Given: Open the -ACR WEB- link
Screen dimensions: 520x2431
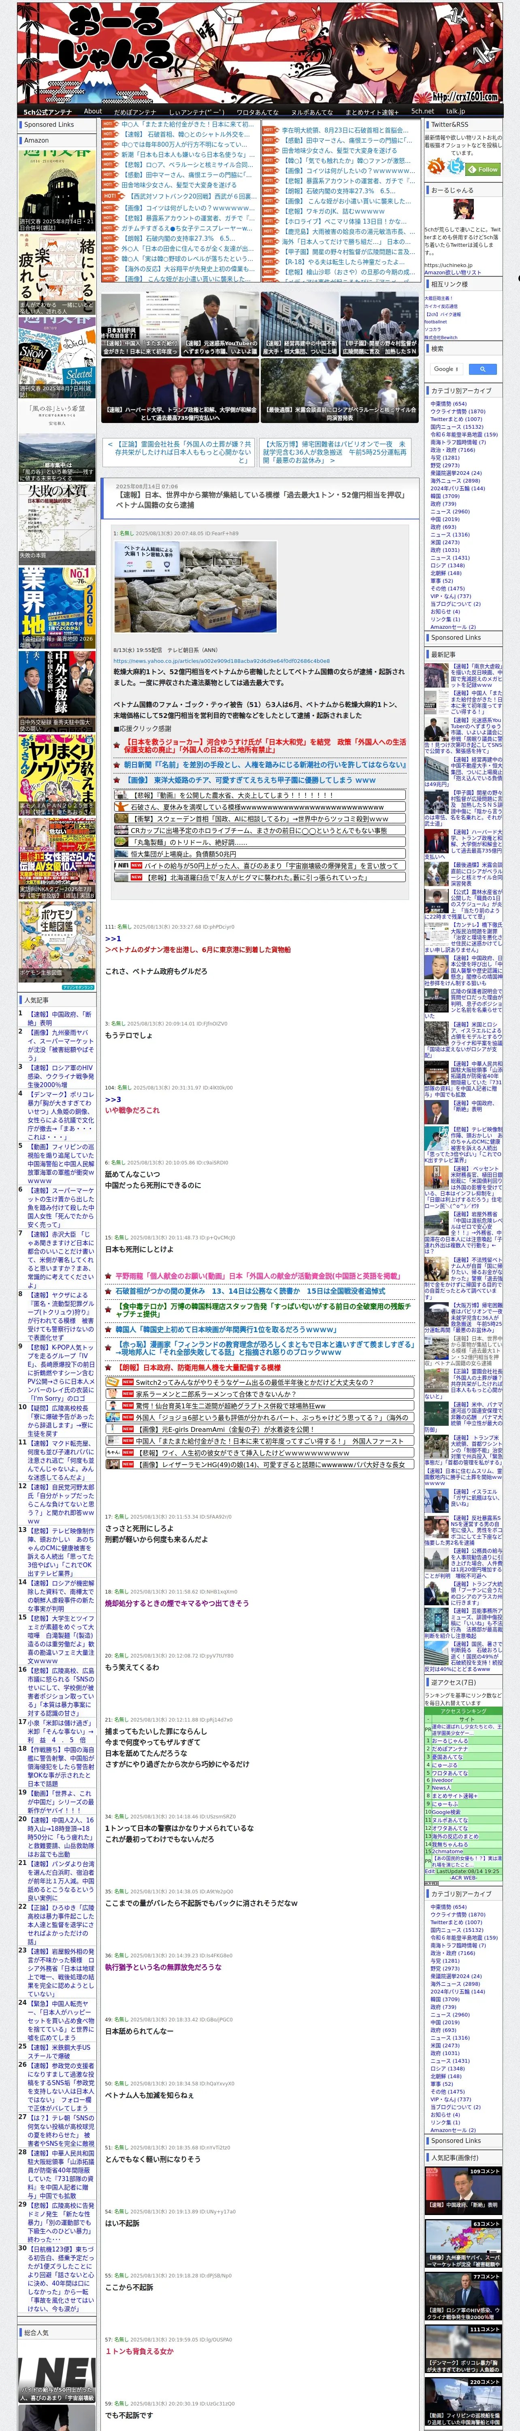Looking at the screenshot, I should [x=463, y=1878].
